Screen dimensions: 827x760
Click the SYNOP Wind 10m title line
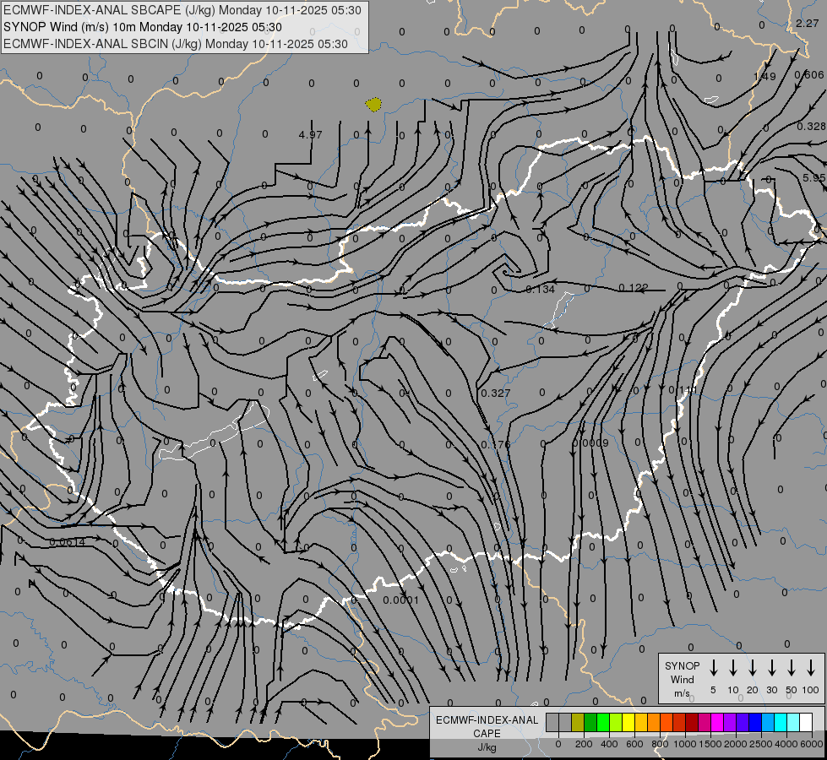(x=143, y=27)
